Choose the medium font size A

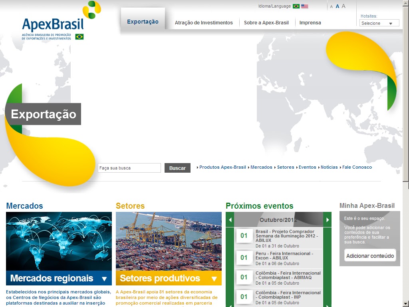click(x=337, y=6)
